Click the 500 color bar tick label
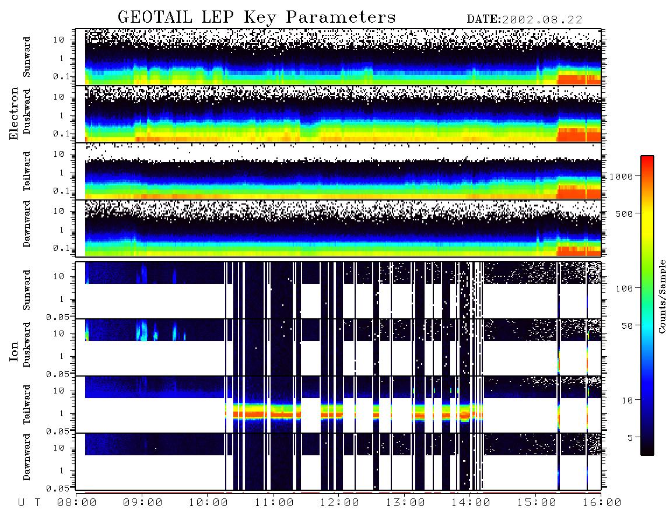This screenshot has width=666, height=513. [624, 213]
